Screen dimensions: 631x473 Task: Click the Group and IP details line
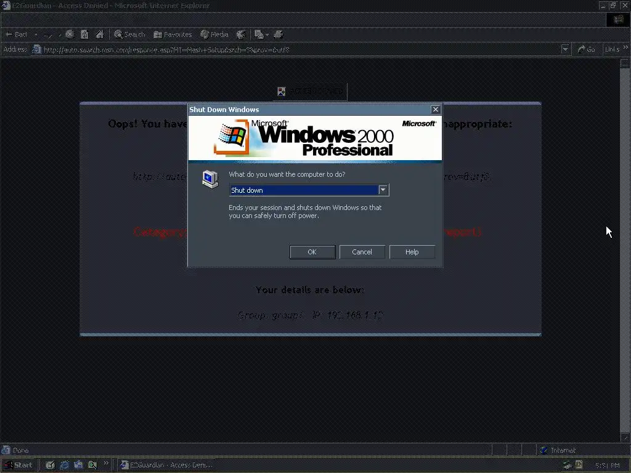pos(309,315)
